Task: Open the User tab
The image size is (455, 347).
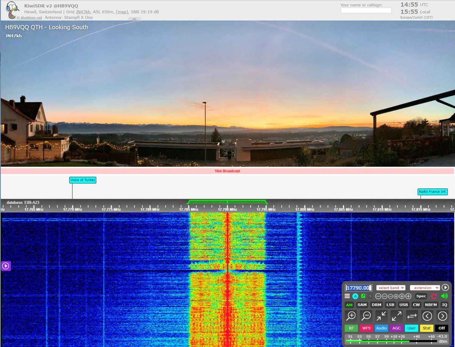Action: (411, 328)
